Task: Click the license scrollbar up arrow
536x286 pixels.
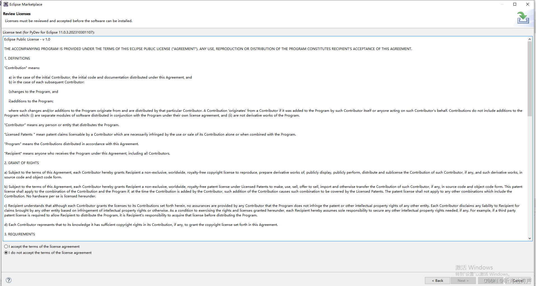Action: click(x=530, y=39)
